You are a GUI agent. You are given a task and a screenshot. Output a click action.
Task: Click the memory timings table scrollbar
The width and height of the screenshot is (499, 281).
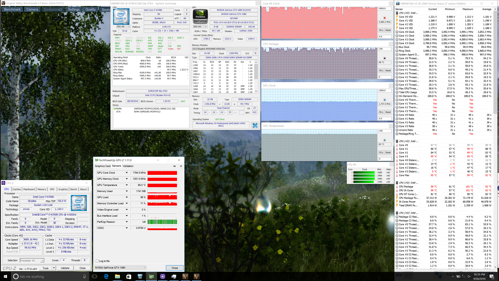coord(256,77)
